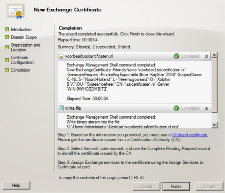Click the green square beside the Completion step

(7, 70)
